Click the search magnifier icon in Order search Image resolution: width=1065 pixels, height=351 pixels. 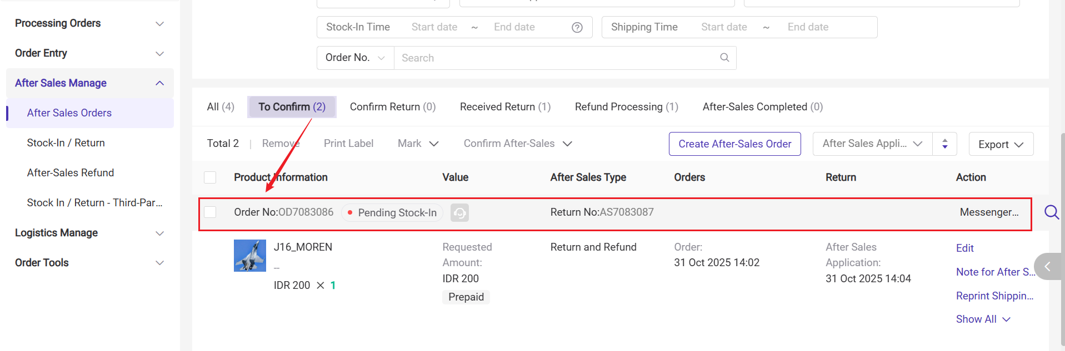(x=724, y=58)
